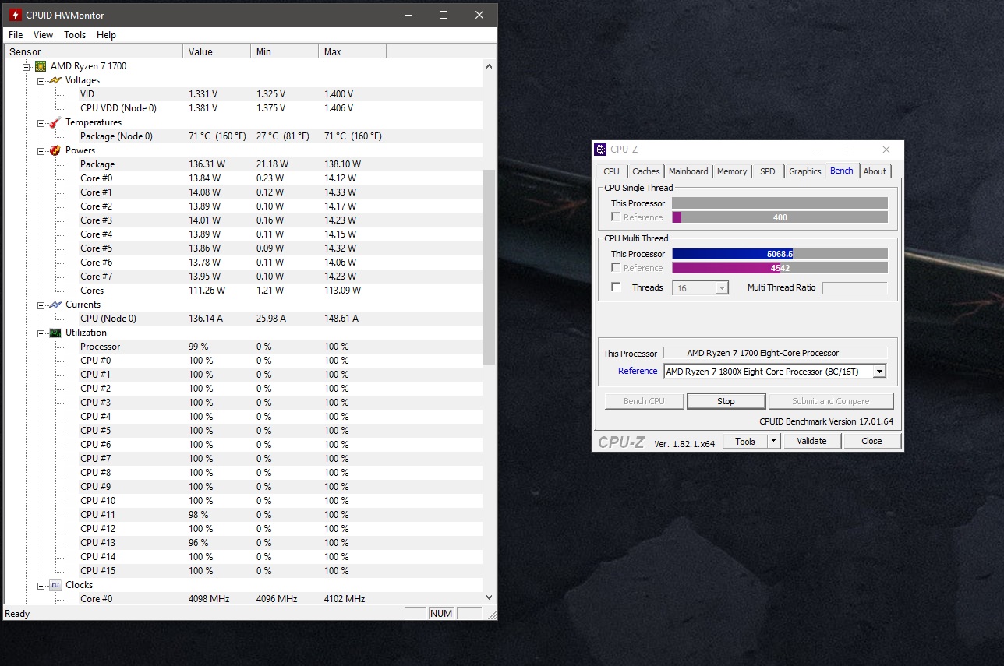Open the Tools menu in HWMonitor
This screenshot has width=1004, height=666.
75,35
